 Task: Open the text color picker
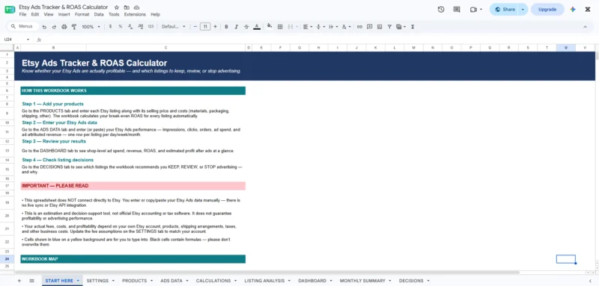(x=257, y=27)
